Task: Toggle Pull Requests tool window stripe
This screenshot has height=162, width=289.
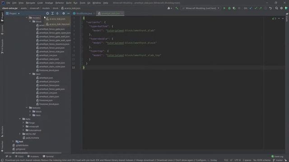Action: [x=2, y=46]
